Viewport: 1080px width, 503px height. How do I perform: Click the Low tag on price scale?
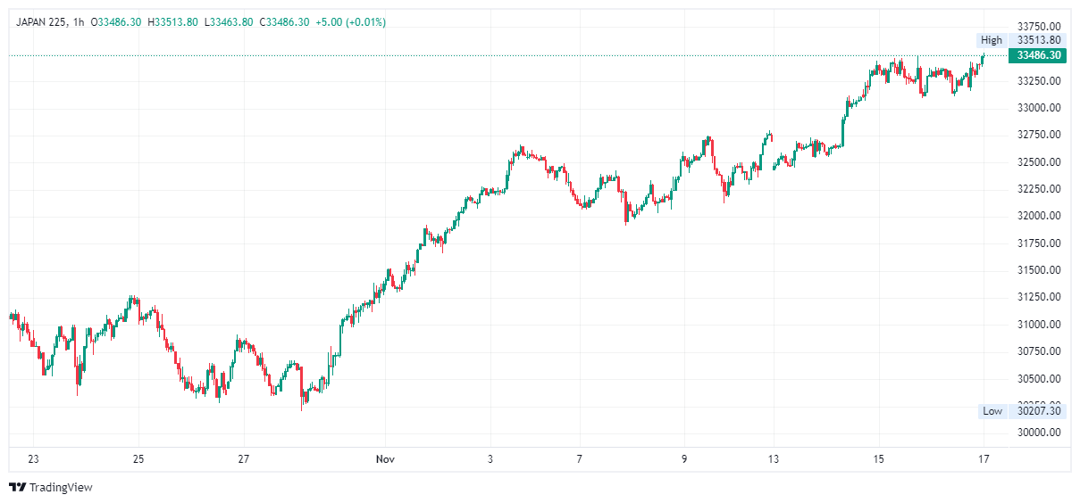coord(992,411)
